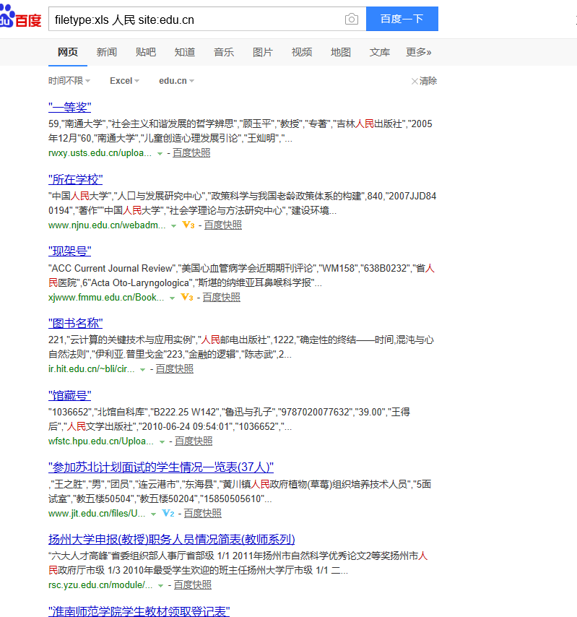
Task: Expand dropdown arrow beside ir.hit.edu.cn URL
Action: [142, 370]
